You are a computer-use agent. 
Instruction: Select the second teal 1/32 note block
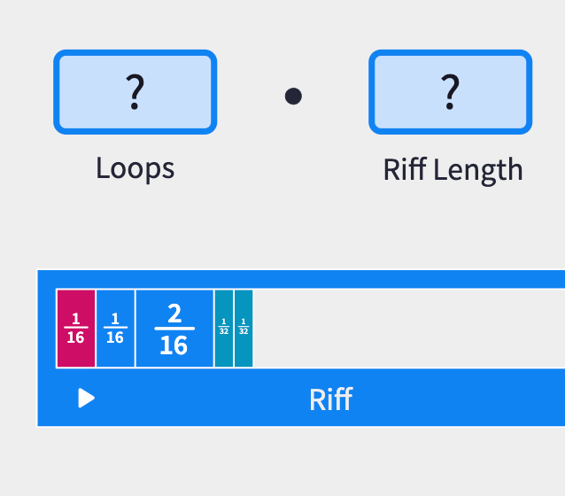point(244,328)
